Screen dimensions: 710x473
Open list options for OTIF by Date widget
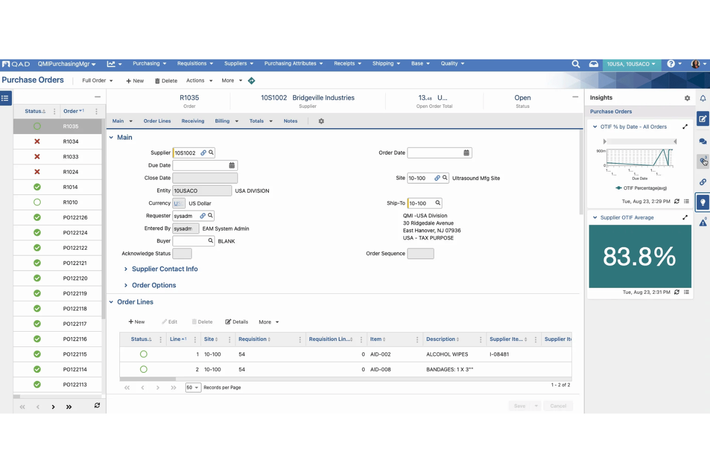coord(686,201)
